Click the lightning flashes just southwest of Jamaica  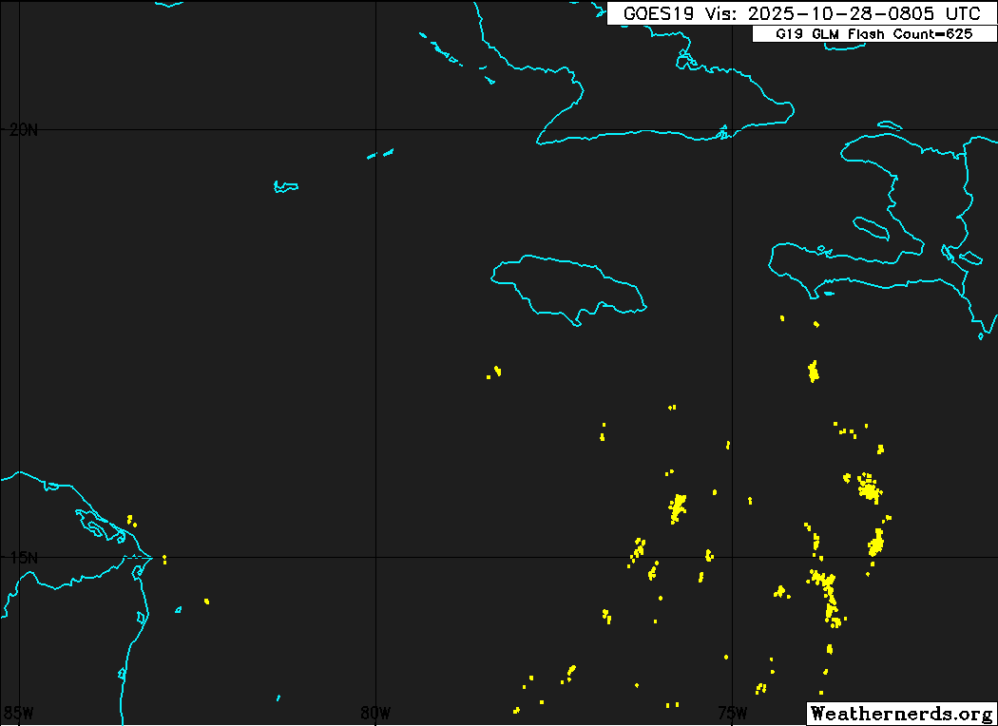[x=495, y=372]
